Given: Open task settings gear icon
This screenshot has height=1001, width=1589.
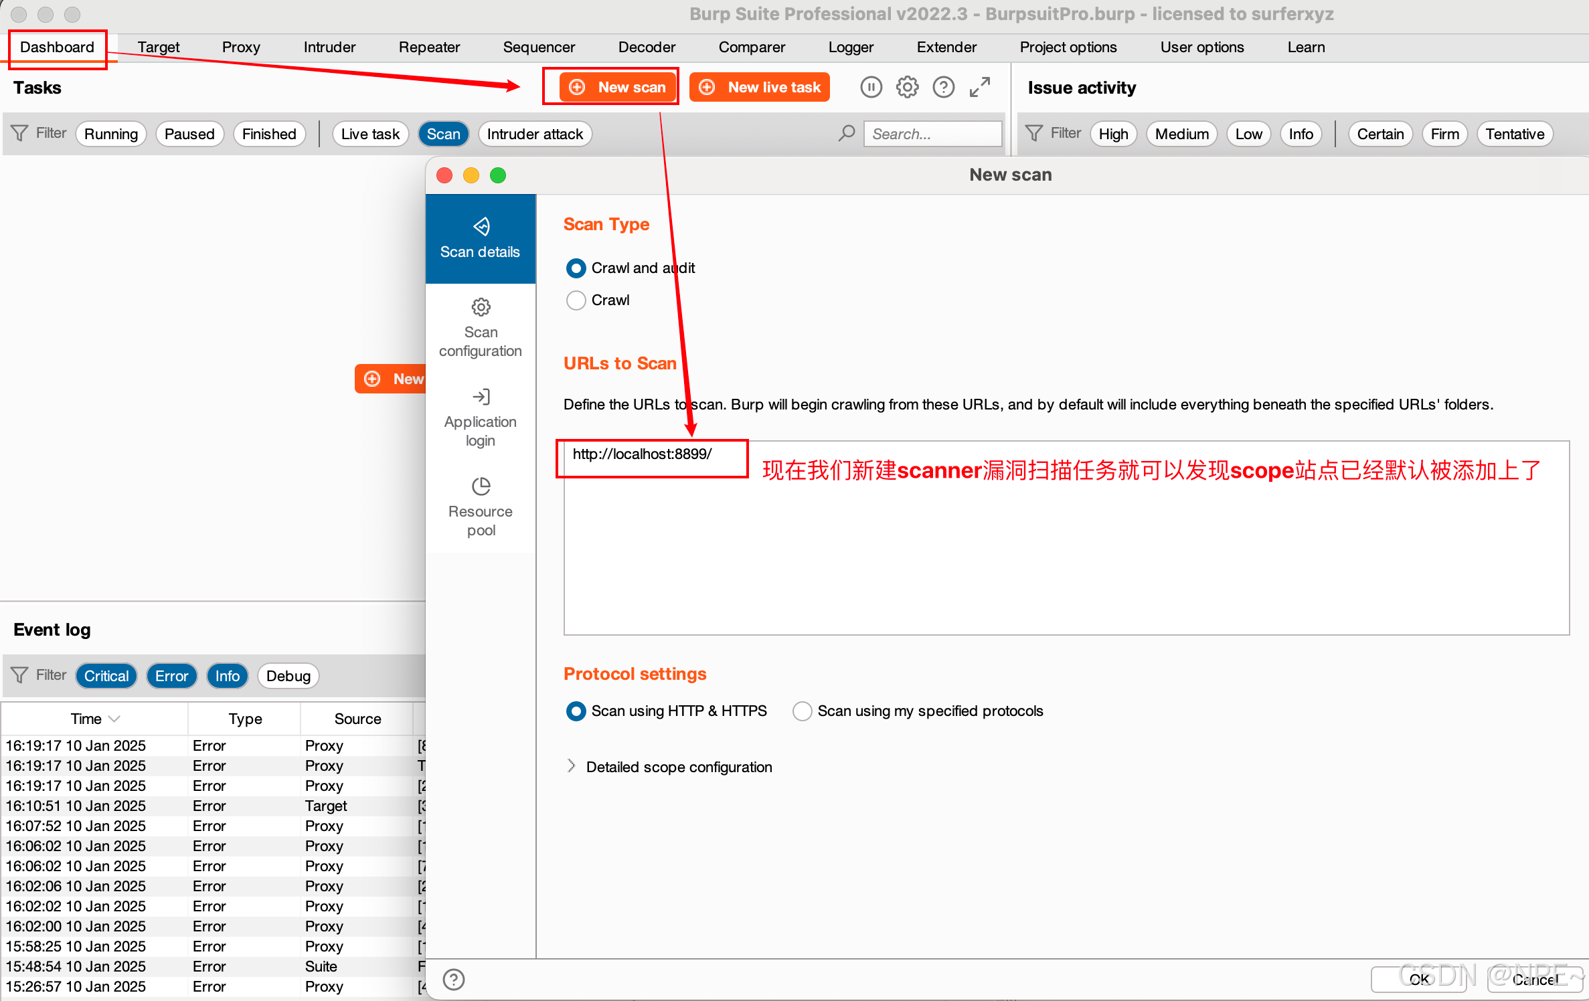Looking at the screenshot, I should 907,87.
